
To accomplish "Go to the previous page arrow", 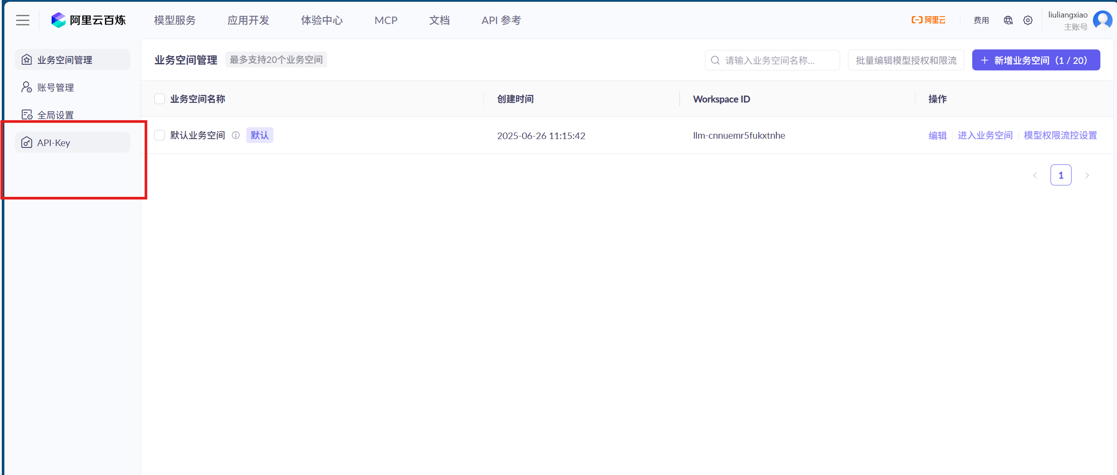I will click(x=1035, y=175).
